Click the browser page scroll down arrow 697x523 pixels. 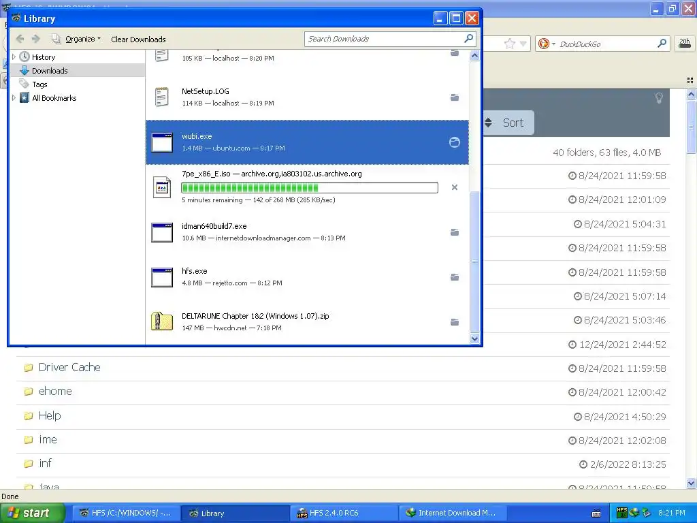click(691, 483)
